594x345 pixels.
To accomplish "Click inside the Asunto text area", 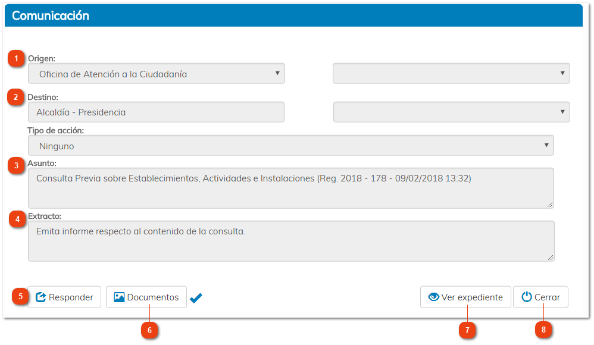I will (x=291, y=188).
